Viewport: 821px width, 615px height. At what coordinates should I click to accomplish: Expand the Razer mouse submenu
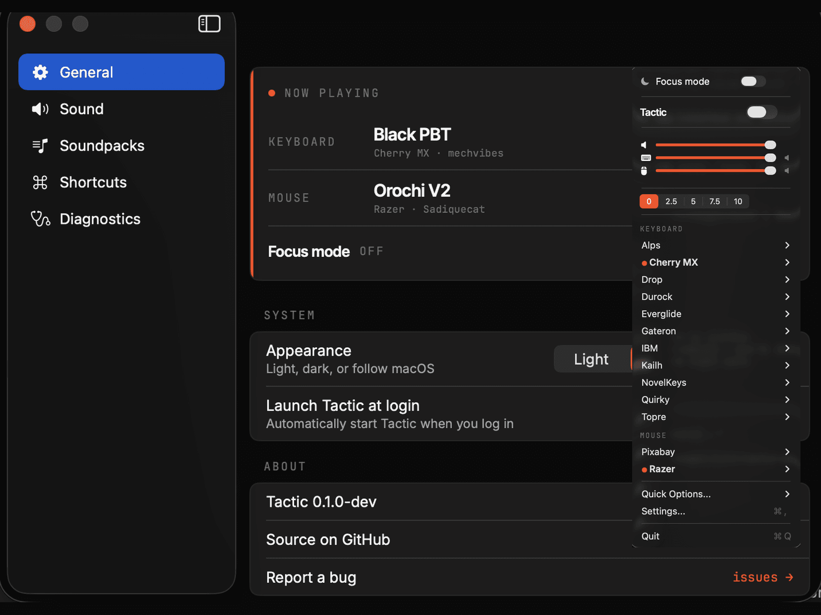pos(715,469)
